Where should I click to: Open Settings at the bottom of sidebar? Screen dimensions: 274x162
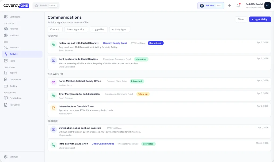click(x=13, y=157)
